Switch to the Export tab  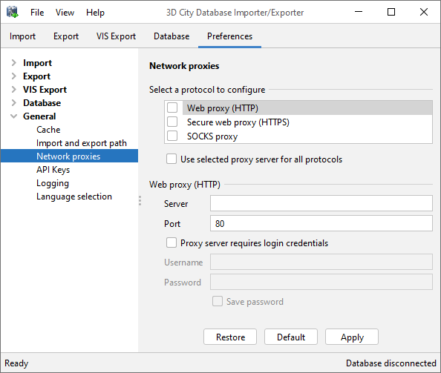tap(66, 36)
